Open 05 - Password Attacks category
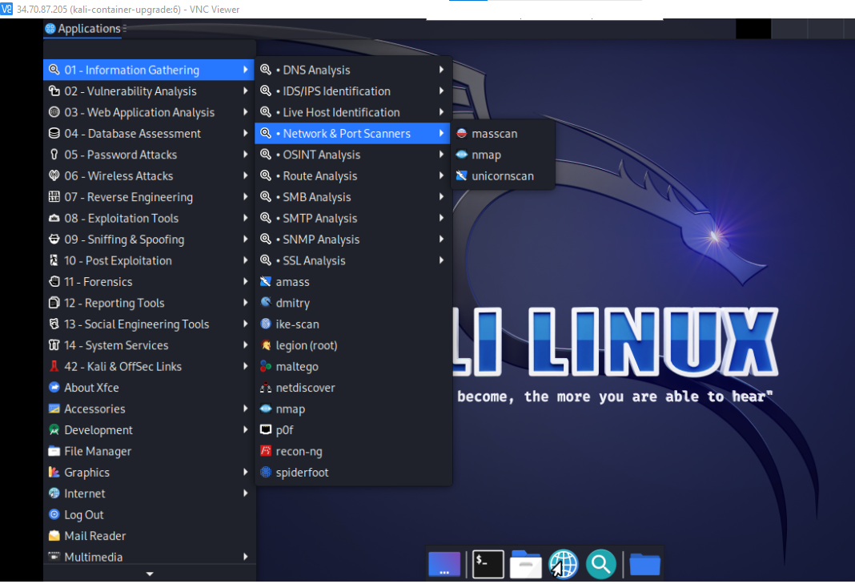The height and width of the screenshot is (584, 855). 148,155
